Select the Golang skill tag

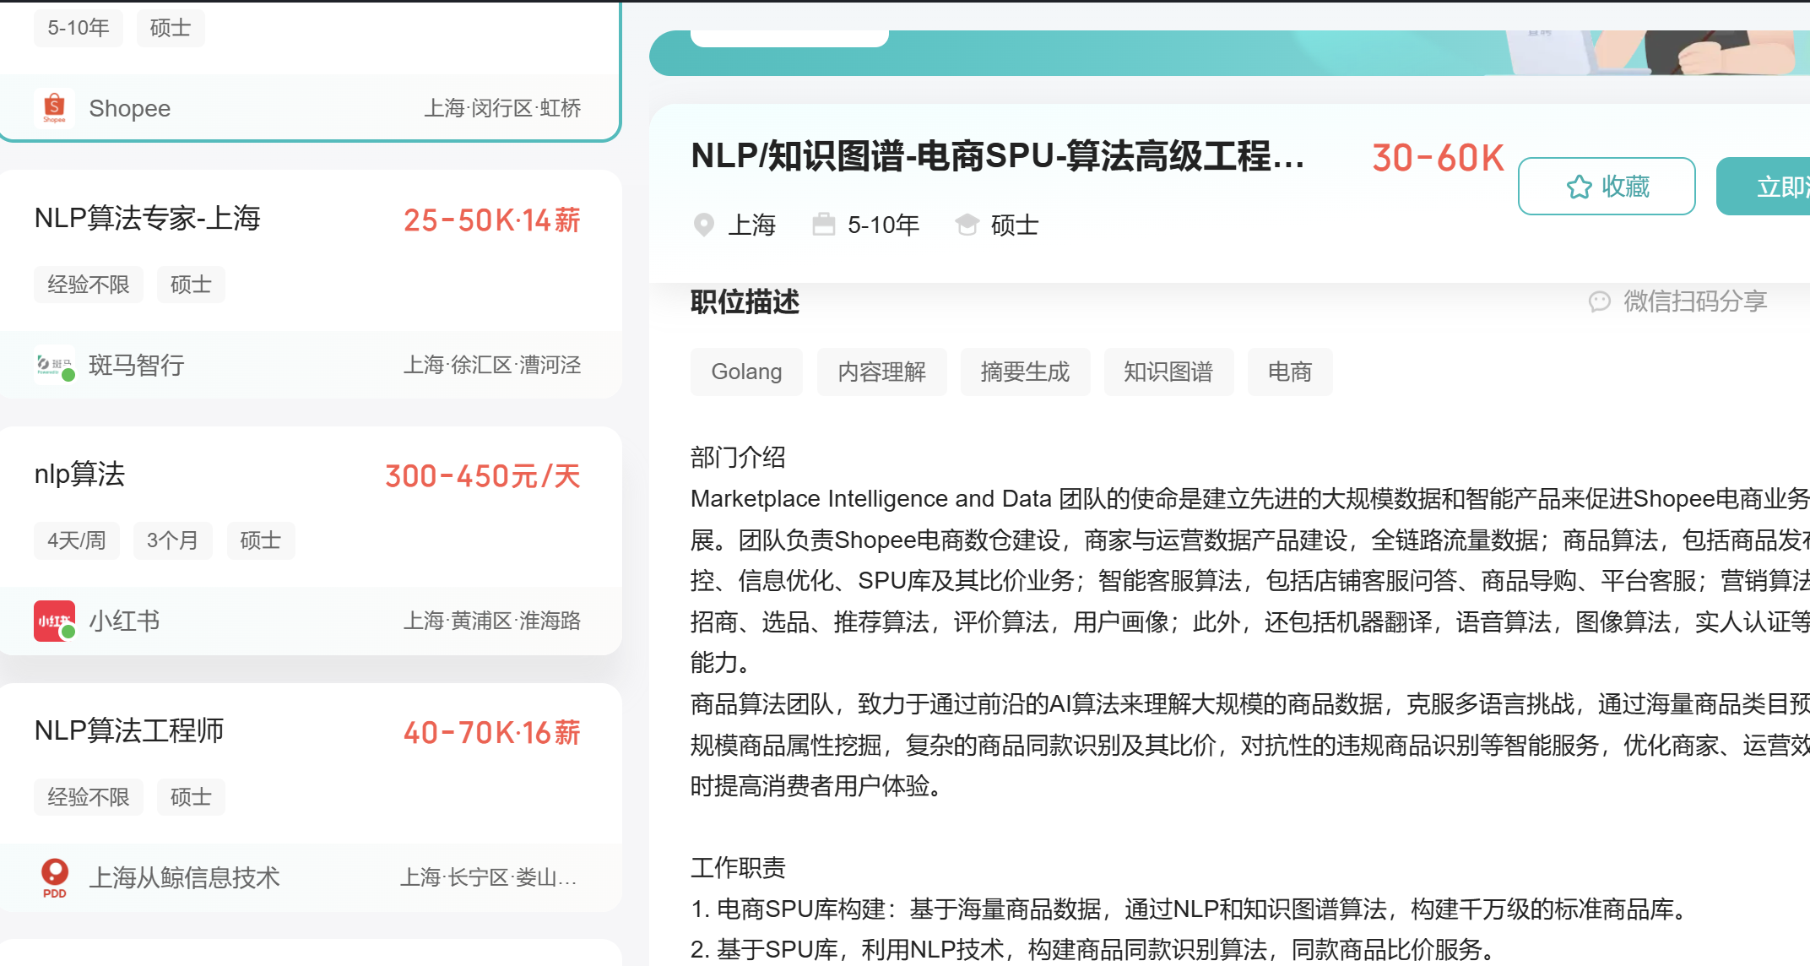coord(746,372)
